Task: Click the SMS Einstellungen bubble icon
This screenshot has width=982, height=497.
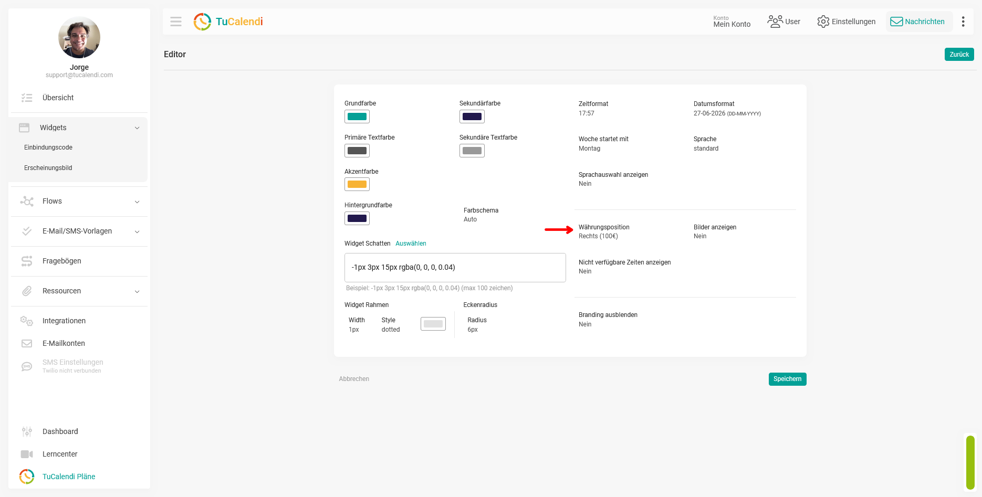Action: click(27, 366)
